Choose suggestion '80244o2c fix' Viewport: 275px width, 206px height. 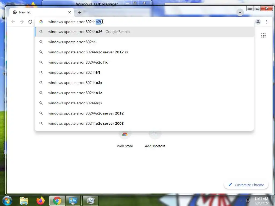coord(144,62)
